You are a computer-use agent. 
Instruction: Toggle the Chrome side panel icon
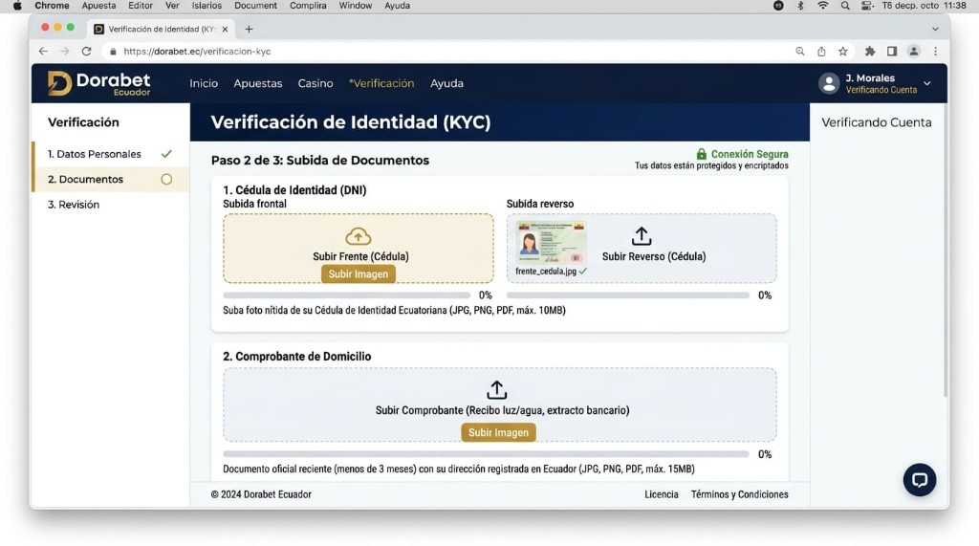pos(892,52)
